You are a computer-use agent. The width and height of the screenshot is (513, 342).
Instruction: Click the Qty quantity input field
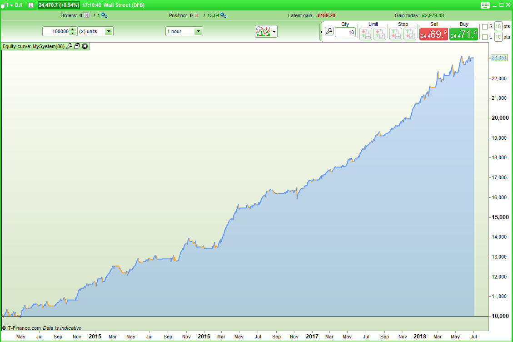tap(345, 32)
